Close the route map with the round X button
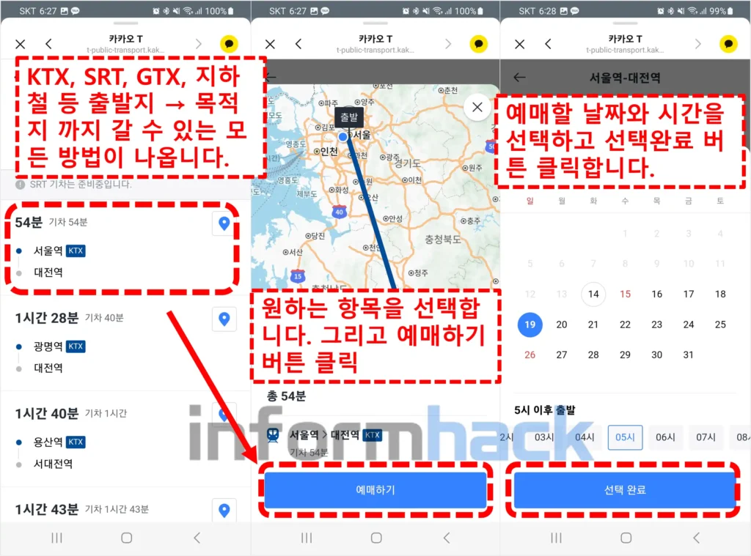 click(477, 108)
